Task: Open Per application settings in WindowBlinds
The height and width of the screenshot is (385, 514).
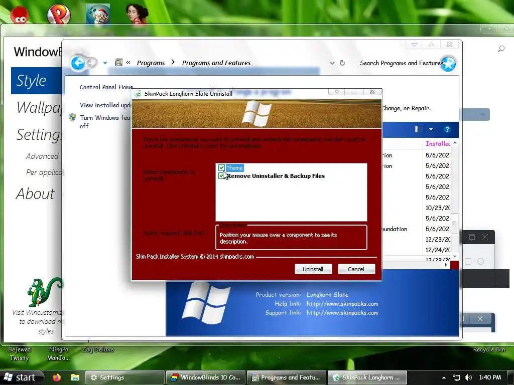Action: tap(44, 172)
